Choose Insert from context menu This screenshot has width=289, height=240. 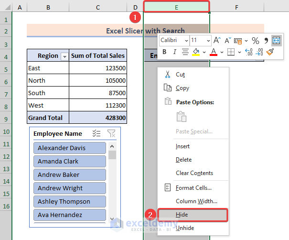[x=193, y=146]
